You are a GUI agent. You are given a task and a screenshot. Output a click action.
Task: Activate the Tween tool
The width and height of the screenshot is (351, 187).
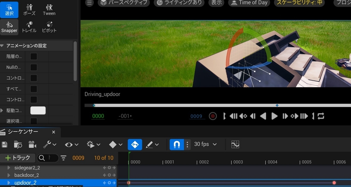[49, 10]
